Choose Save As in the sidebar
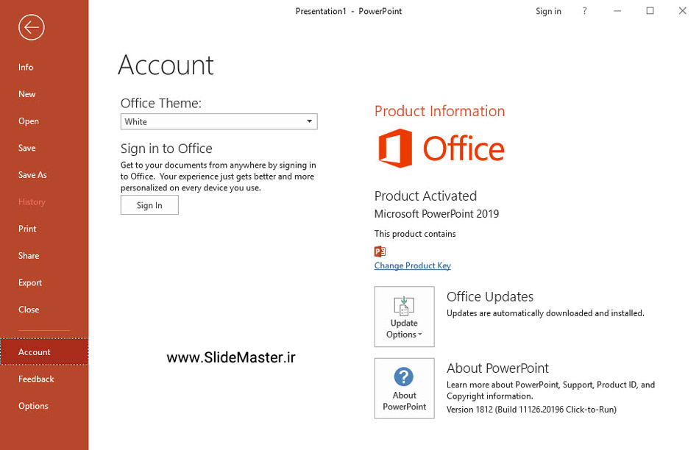The height and width of the screenshot is (450, 699). pos(32,175)
